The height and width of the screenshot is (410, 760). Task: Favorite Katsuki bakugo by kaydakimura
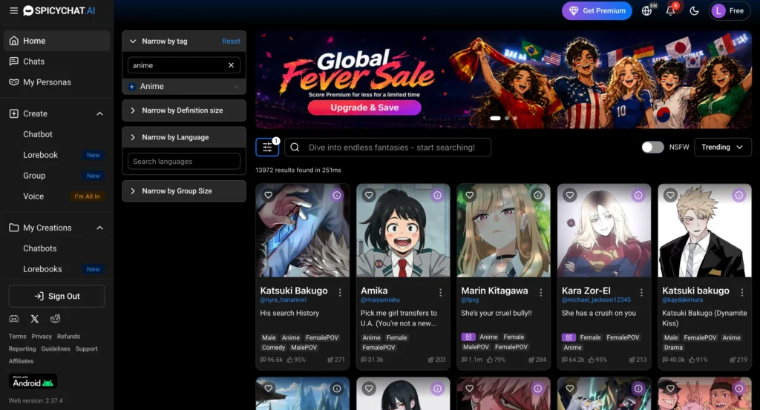[670, 195]
